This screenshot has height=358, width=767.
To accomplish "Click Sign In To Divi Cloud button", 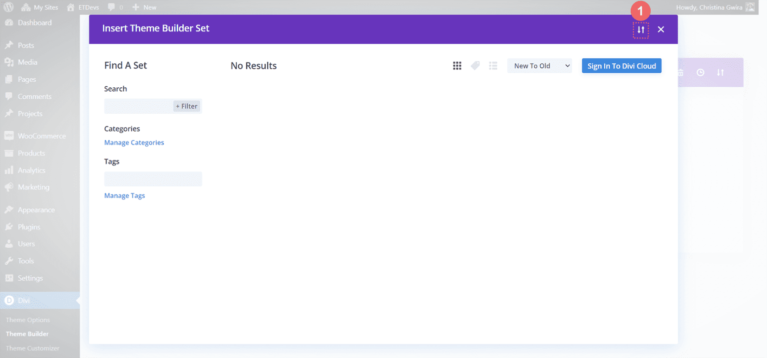I will (x=621, y=66).
